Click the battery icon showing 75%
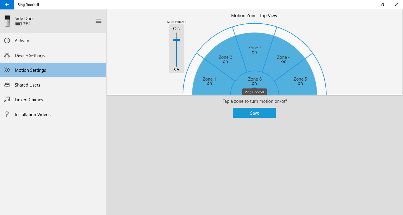 (19, 24)
